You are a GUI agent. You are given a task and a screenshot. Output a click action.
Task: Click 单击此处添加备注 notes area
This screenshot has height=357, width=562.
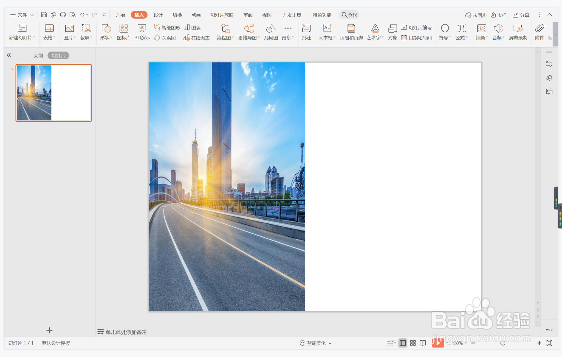(126, 332)
